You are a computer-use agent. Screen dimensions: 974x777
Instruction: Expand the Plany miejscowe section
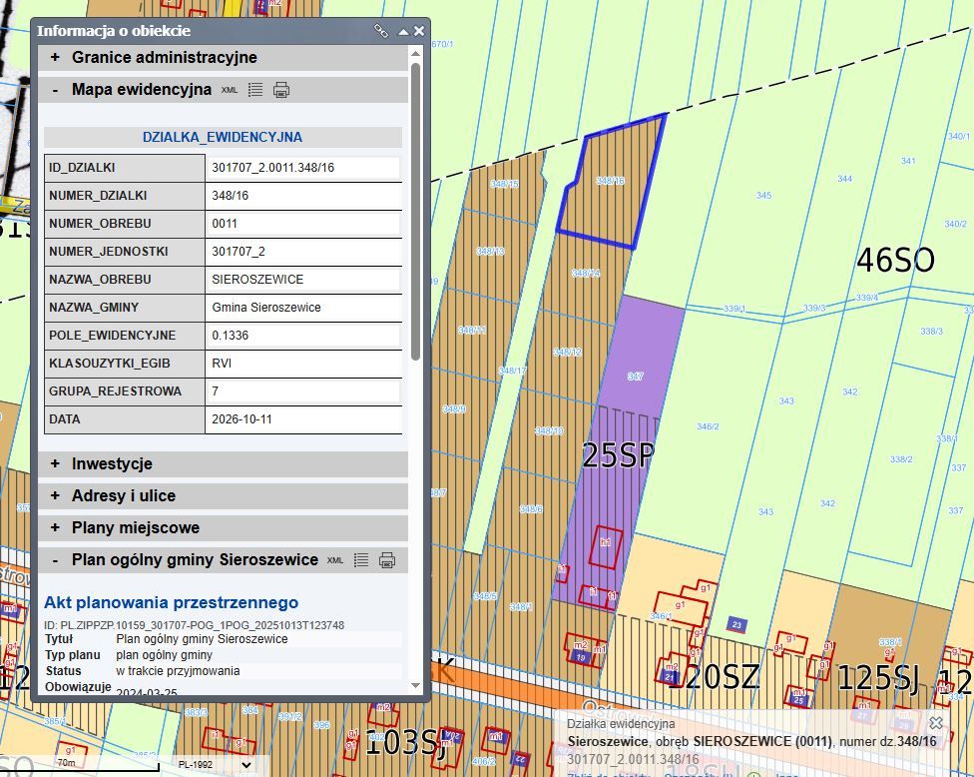click(x=223, y=527)
